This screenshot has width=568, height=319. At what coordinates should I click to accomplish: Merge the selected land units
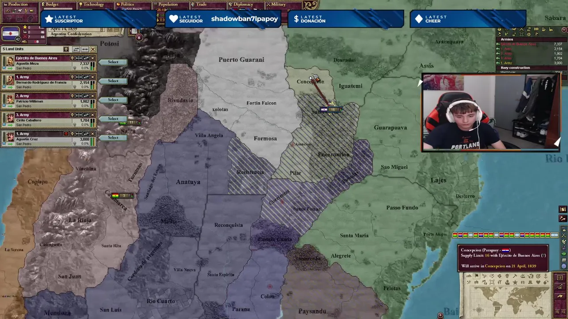[85, 49]
